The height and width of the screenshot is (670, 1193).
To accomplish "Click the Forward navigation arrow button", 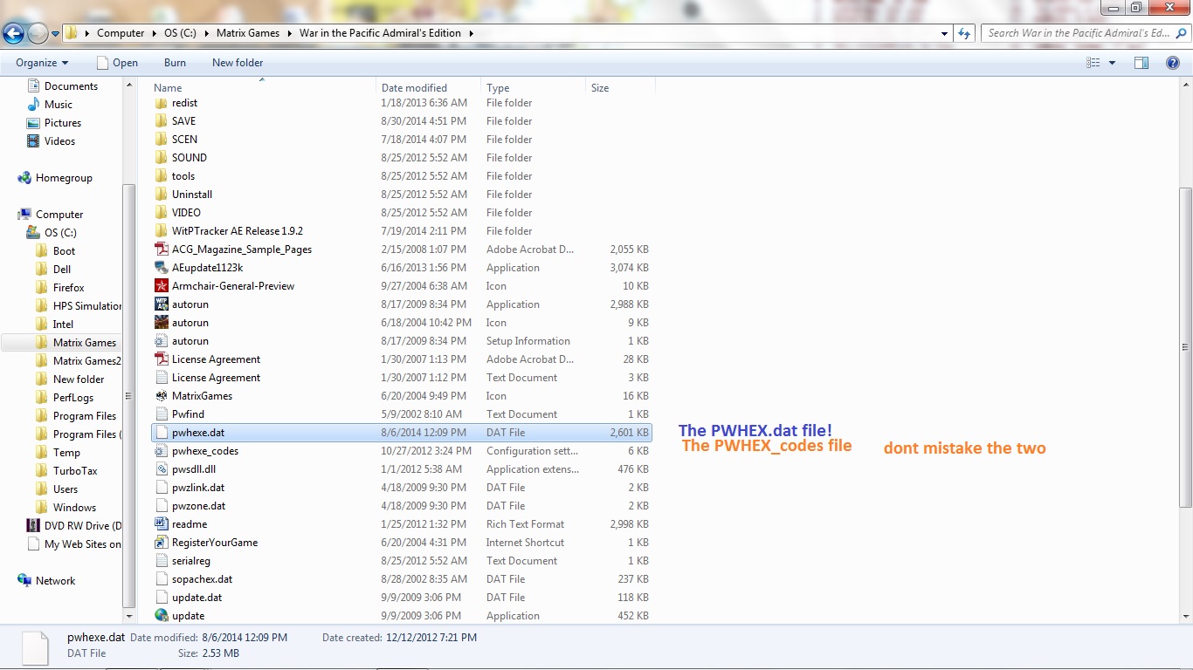I will tap(38, 33).
